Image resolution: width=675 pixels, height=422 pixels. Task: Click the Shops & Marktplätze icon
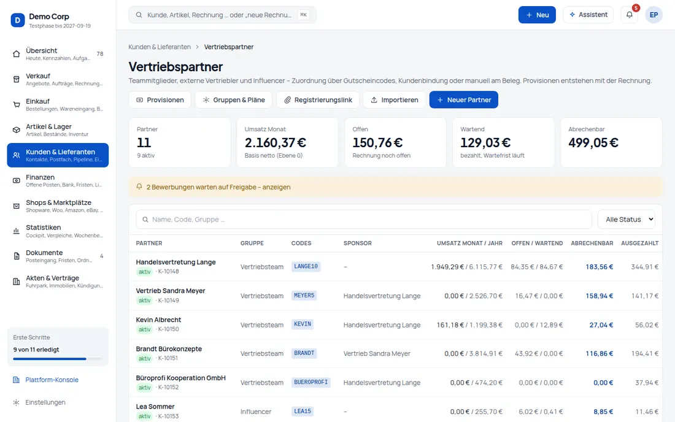click(17, 206)
